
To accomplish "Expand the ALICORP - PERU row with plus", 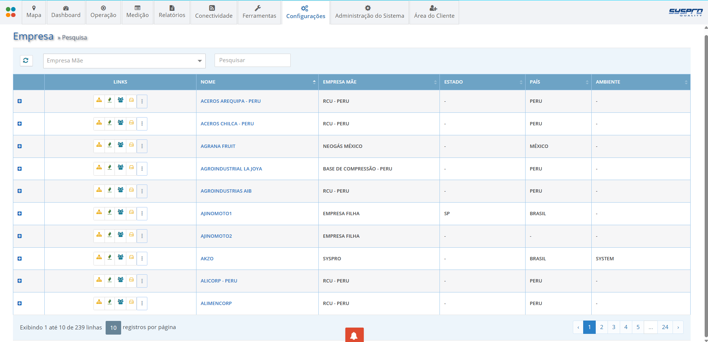I will [x=20, y=281].
